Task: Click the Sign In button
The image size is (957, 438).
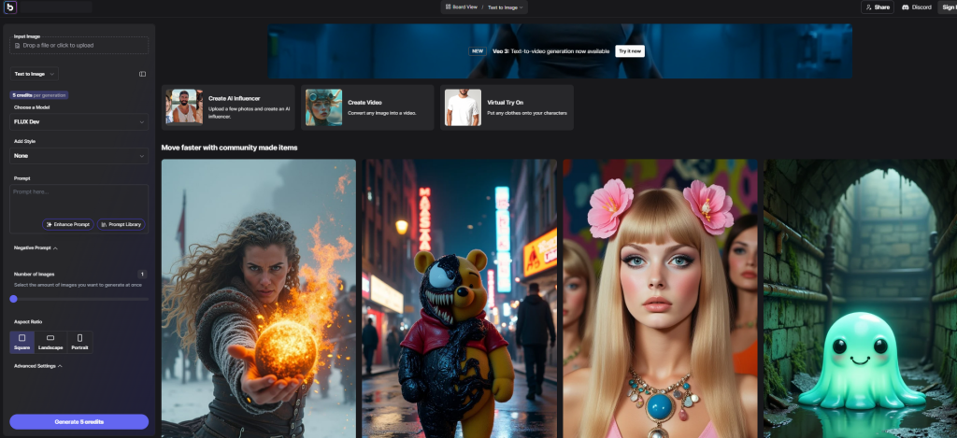Action: pyautogui.click(x=948, y=7)
